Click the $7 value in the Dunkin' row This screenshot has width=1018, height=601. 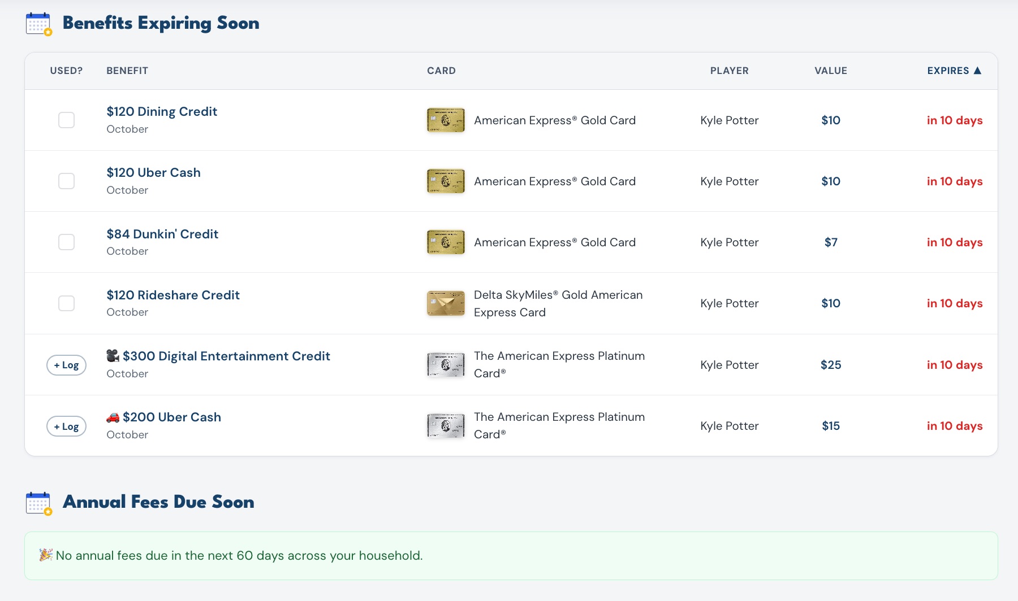831,242
